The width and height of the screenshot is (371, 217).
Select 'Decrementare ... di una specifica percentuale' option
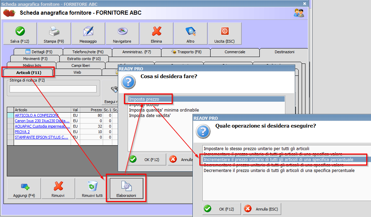click(287, 170)
